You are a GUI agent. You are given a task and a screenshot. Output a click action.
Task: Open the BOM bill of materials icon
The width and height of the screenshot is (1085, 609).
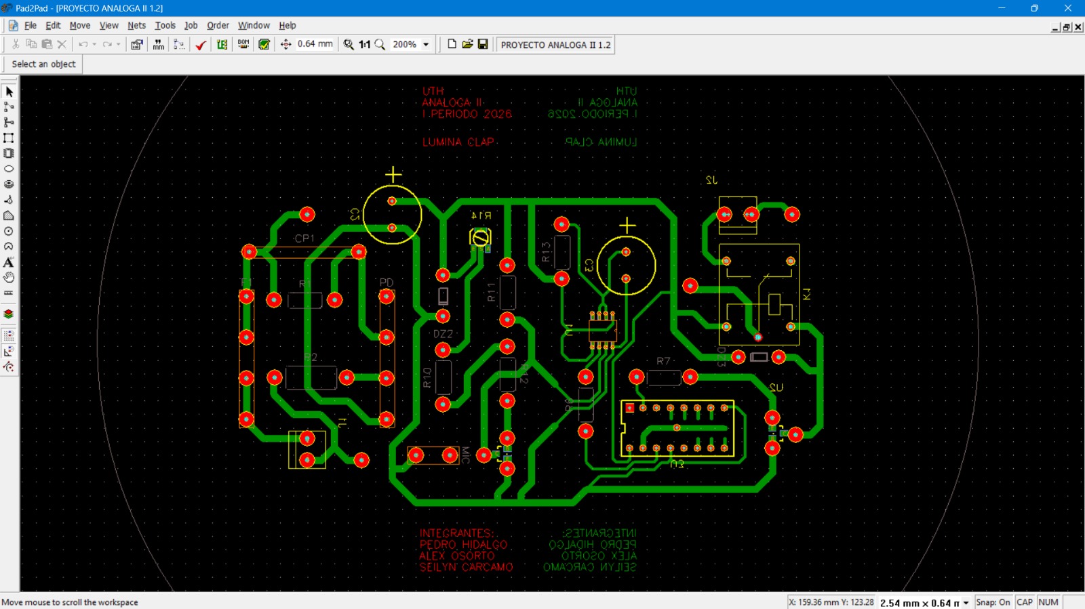(243, 45)
